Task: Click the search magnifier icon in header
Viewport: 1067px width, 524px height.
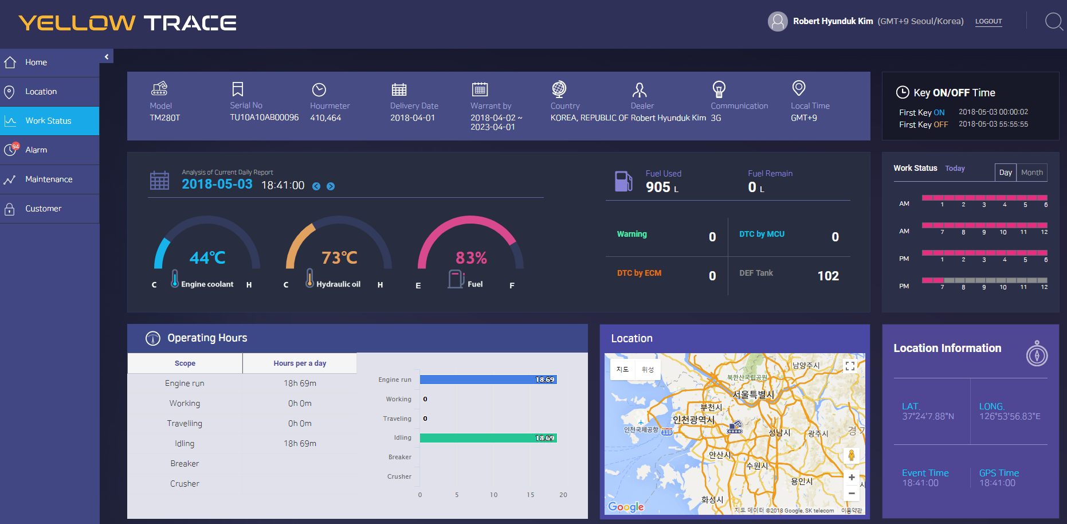Action: pos(1053,22)
